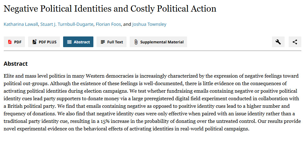
Task: Click the bold Abstract section heading
Action: point(16,63)
